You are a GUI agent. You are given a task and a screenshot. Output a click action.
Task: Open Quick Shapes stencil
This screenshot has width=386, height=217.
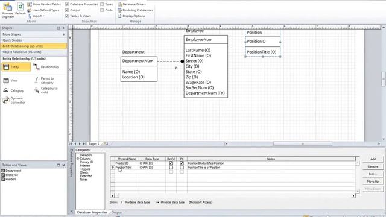click(34, 40)
